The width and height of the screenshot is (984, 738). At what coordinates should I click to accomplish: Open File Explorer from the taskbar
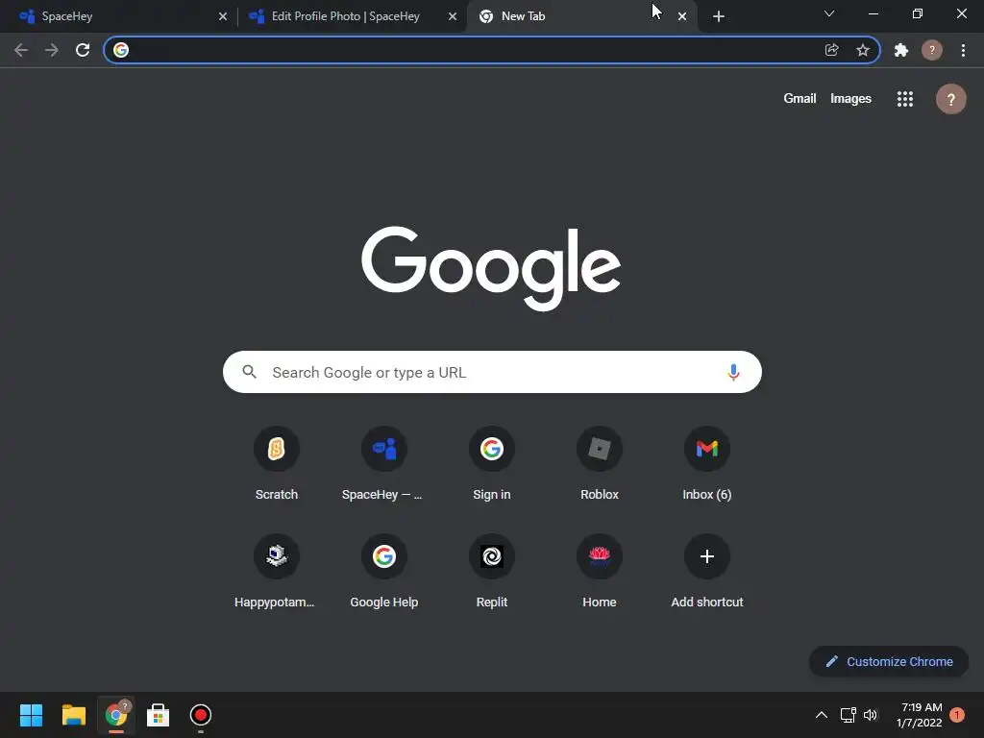tap(73, 715)
